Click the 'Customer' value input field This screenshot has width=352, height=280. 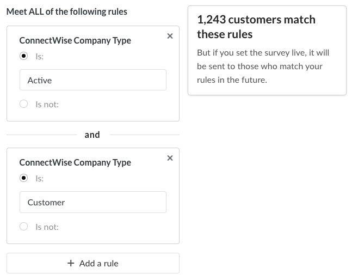(93, 202)
